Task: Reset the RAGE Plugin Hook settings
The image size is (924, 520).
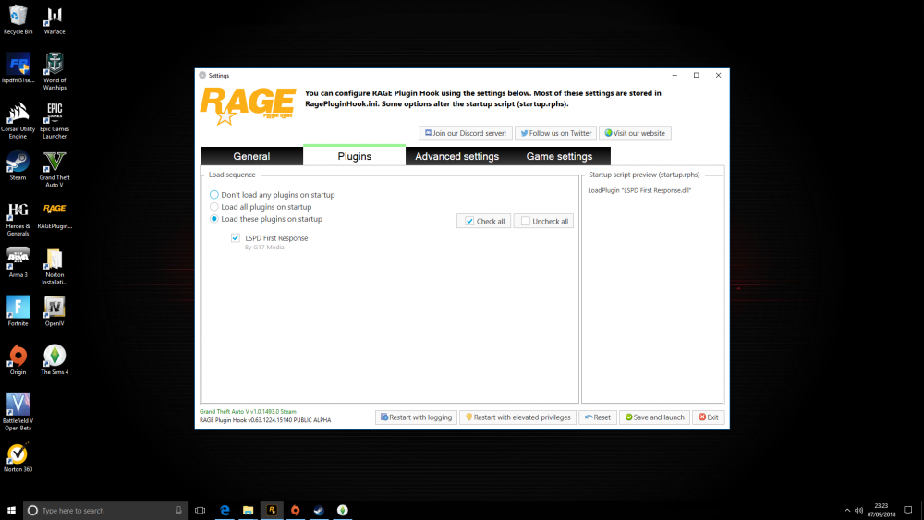Action: click(598, 417)
